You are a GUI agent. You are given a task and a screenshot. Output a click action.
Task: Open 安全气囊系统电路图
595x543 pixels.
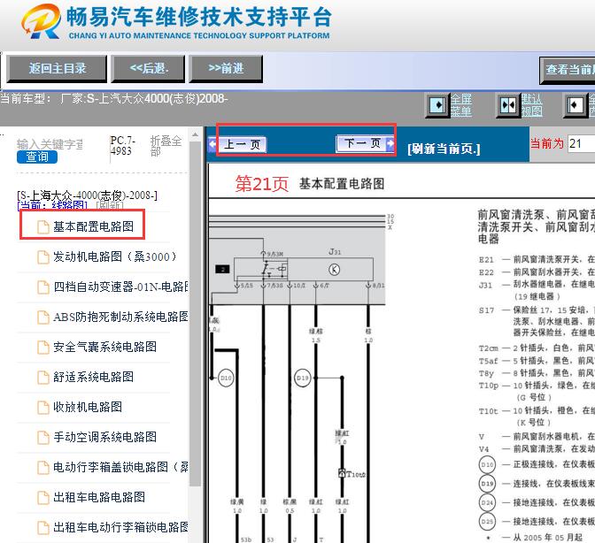105,347
